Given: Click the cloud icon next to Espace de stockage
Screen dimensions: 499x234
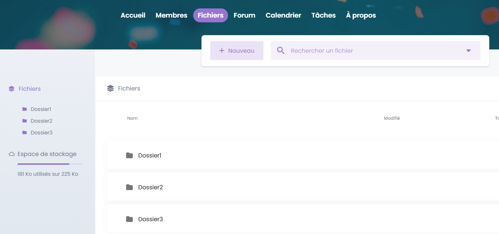Looking at the screenshot, I should click(x=12, y=154).
